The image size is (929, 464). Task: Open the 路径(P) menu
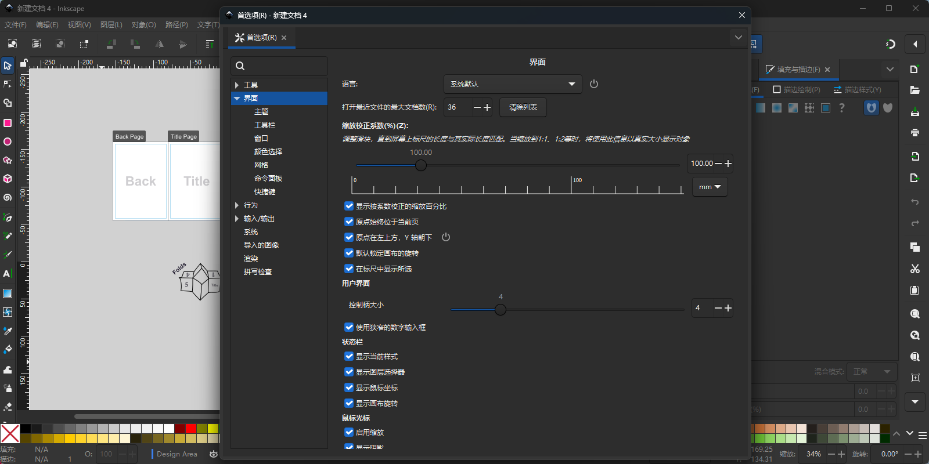(x=177, y=25)
